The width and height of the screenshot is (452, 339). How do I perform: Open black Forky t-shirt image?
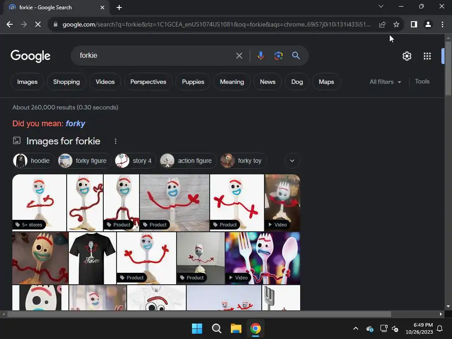pyautogui.click(x=93, y=258)
